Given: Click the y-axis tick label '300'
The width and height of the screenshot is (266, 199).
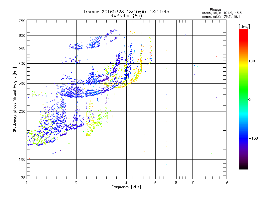Looking at the screenshot, I should [22, 84].
